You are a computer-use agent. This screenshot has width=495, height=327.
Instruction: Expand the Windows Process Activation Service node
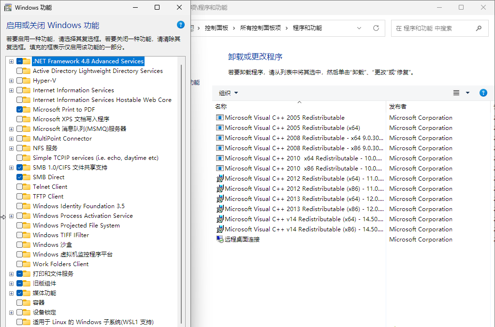12,216
